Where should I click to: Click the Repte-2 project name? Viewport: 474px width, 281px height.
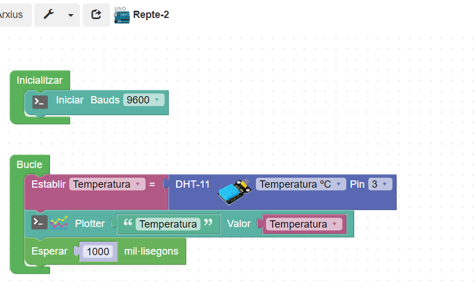151,15
